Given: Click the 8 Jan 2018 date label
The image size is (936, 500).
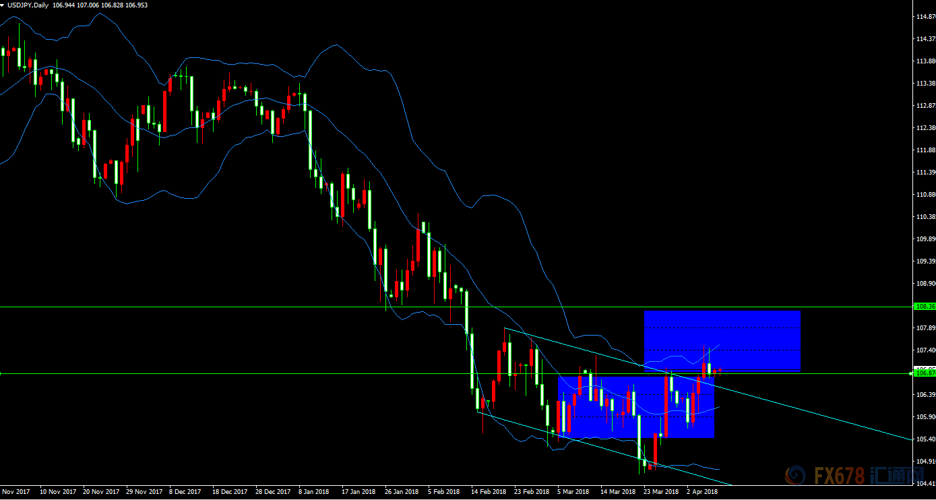Looking at the screenshot, I should [x=314, y=492].
